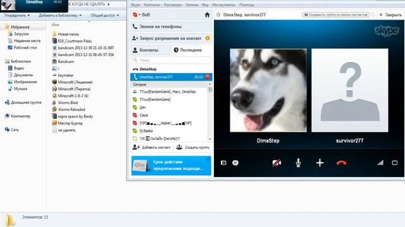This screenshot has width=405, height=227.
Task: Open Calls to phones section
Action: [x=171, y=26]
